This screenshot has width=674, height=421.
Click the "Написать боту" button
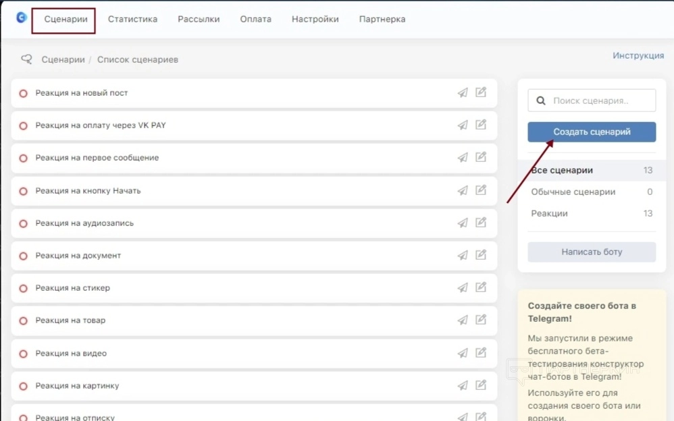pyautogui.click(x=592, y=252)
